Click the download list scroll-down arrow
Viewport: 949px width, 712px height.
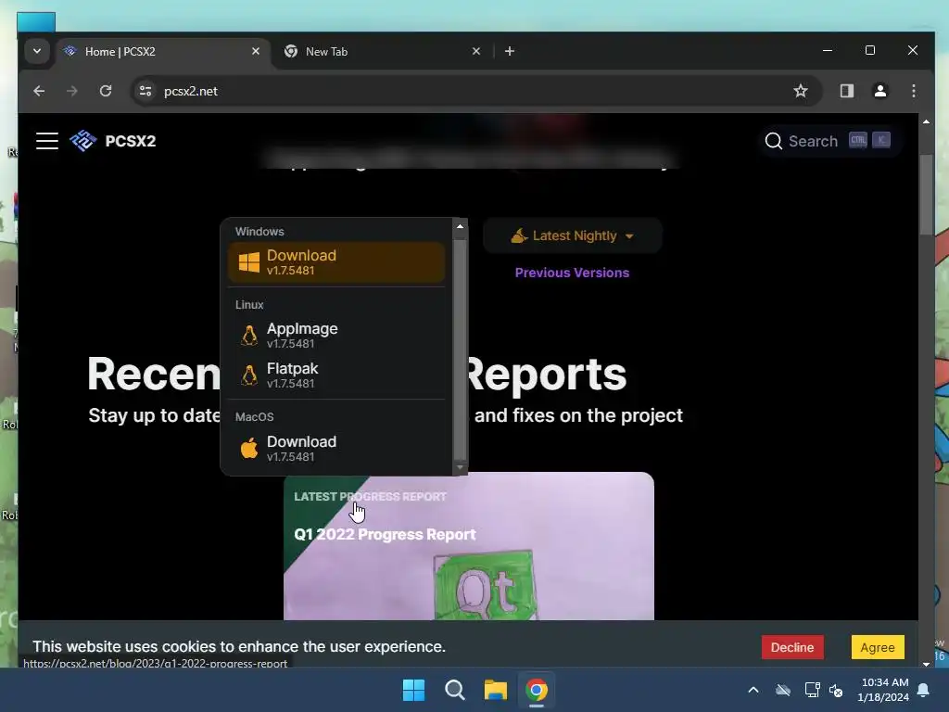pyautogui.click(x=460, y=467)
